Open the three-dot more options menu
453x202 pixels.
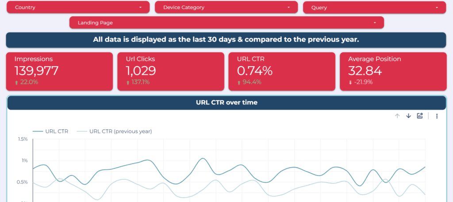(x=437, y=116)
